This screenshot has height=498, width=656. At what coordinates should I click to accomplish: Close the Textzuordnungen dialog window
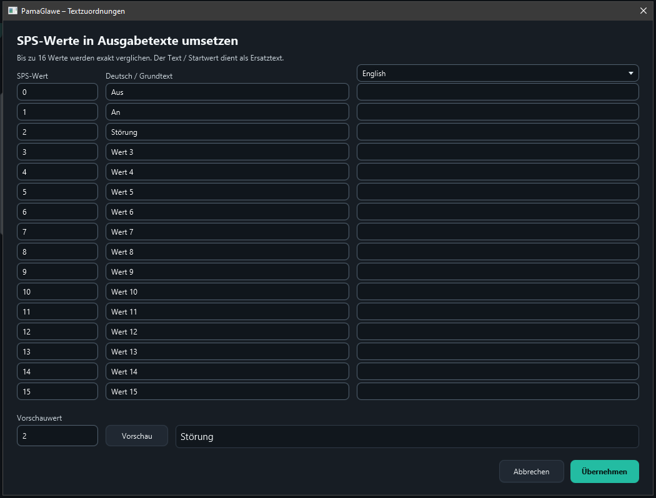pyautogui.click(x=644, y=11)
